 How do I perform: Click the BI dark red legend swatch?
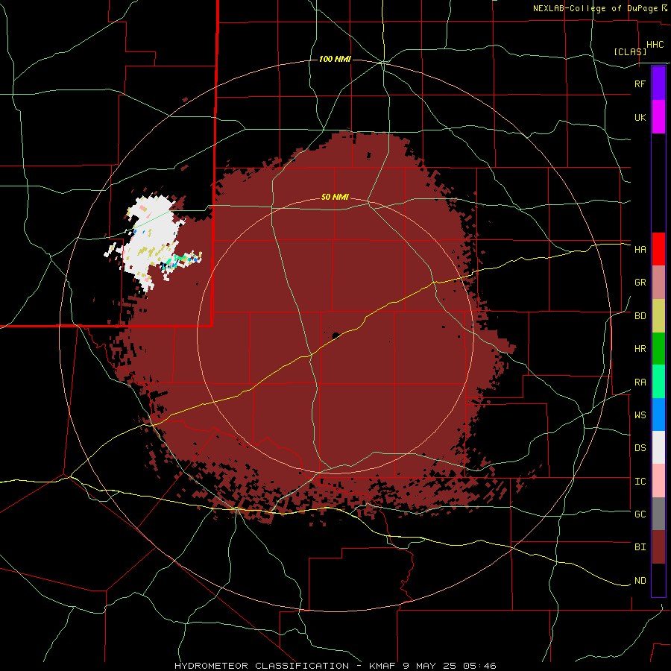coord(658,547)
